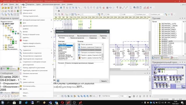This screenshot has height=105, width=186.
Task: Select 'Надпись...' in the Create menu
Action: coord(26,38)
